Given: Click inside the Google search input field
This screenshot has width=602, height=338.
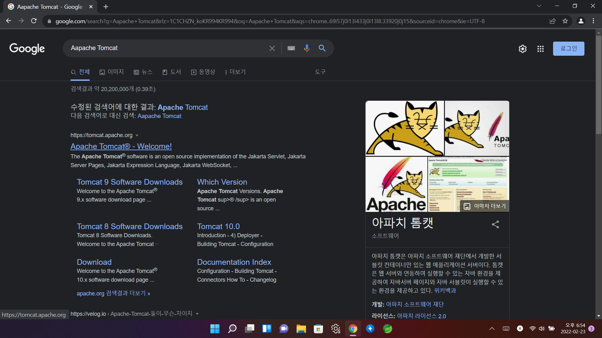Looking at the screenshot, I should coord(166,48).
